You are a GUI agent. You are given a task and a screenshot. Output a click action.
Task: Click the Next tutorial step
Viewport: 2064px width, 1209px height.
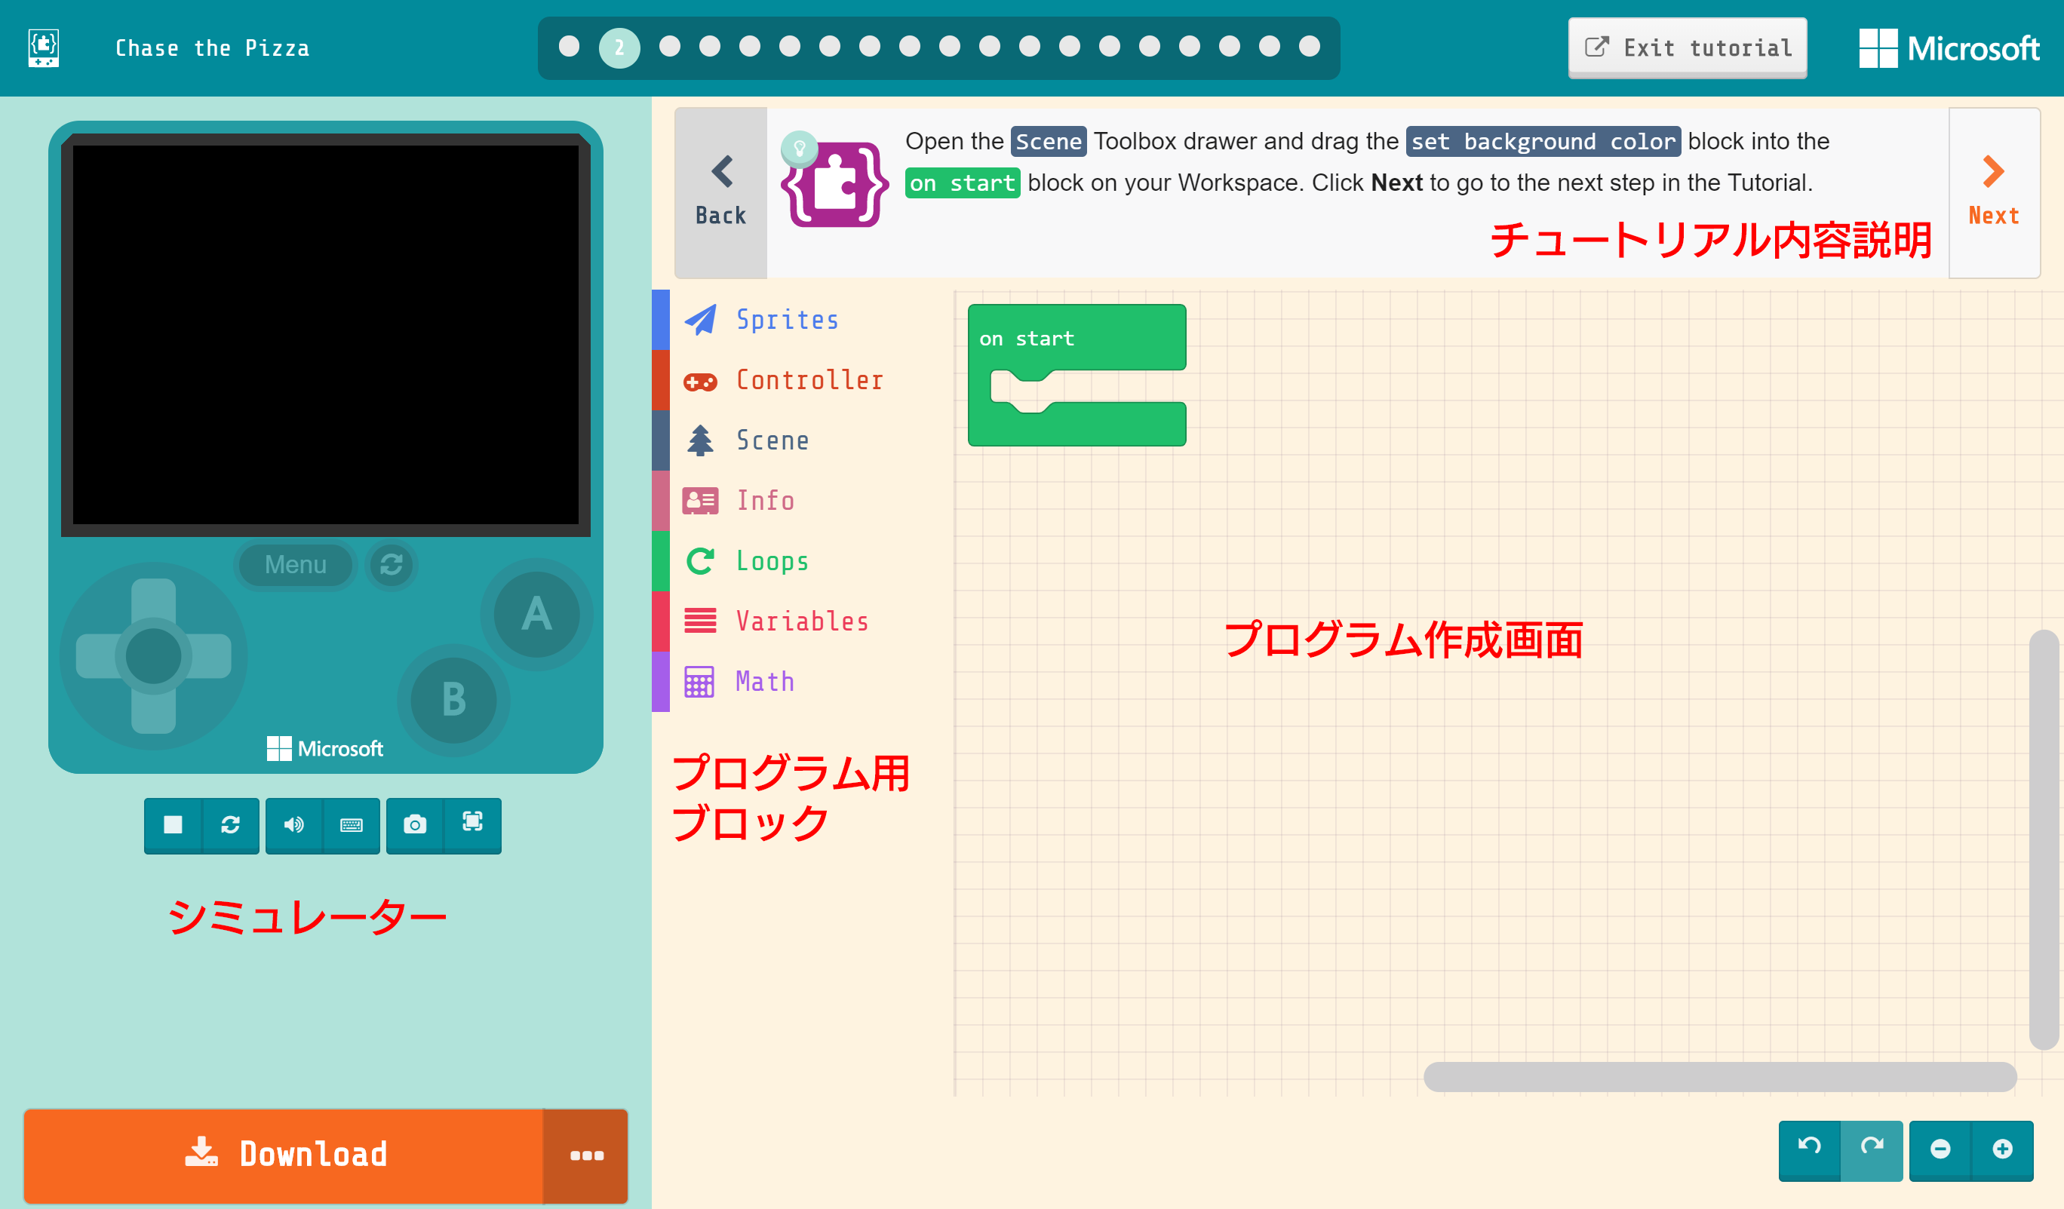tap(1993, 189)
